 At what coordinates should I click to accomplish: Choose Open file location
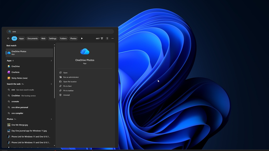(x=70, y=81)
